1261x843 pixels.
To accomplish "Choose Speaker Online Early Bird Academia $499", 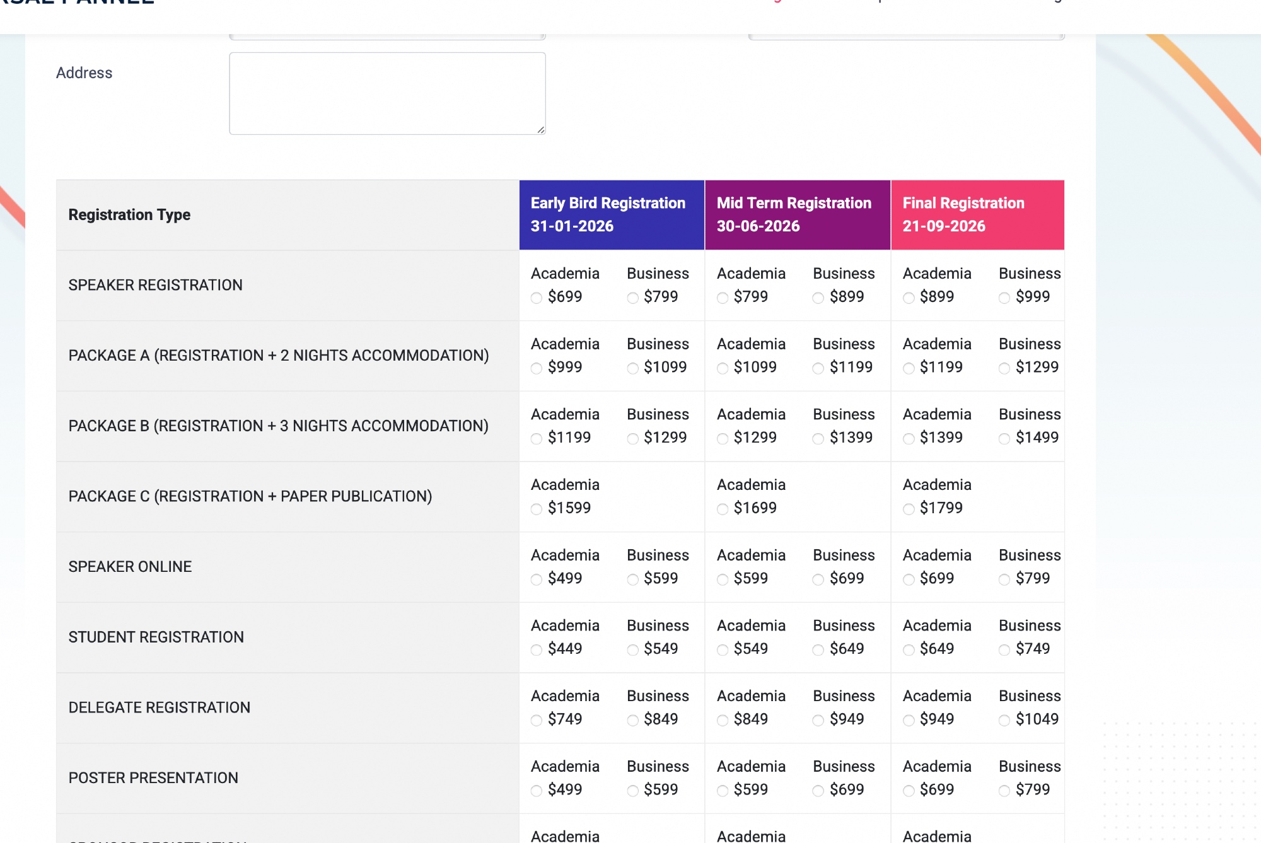I will tap(537, 579).
